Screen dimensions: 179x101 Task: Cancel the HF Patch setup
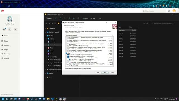click(112, 72)
